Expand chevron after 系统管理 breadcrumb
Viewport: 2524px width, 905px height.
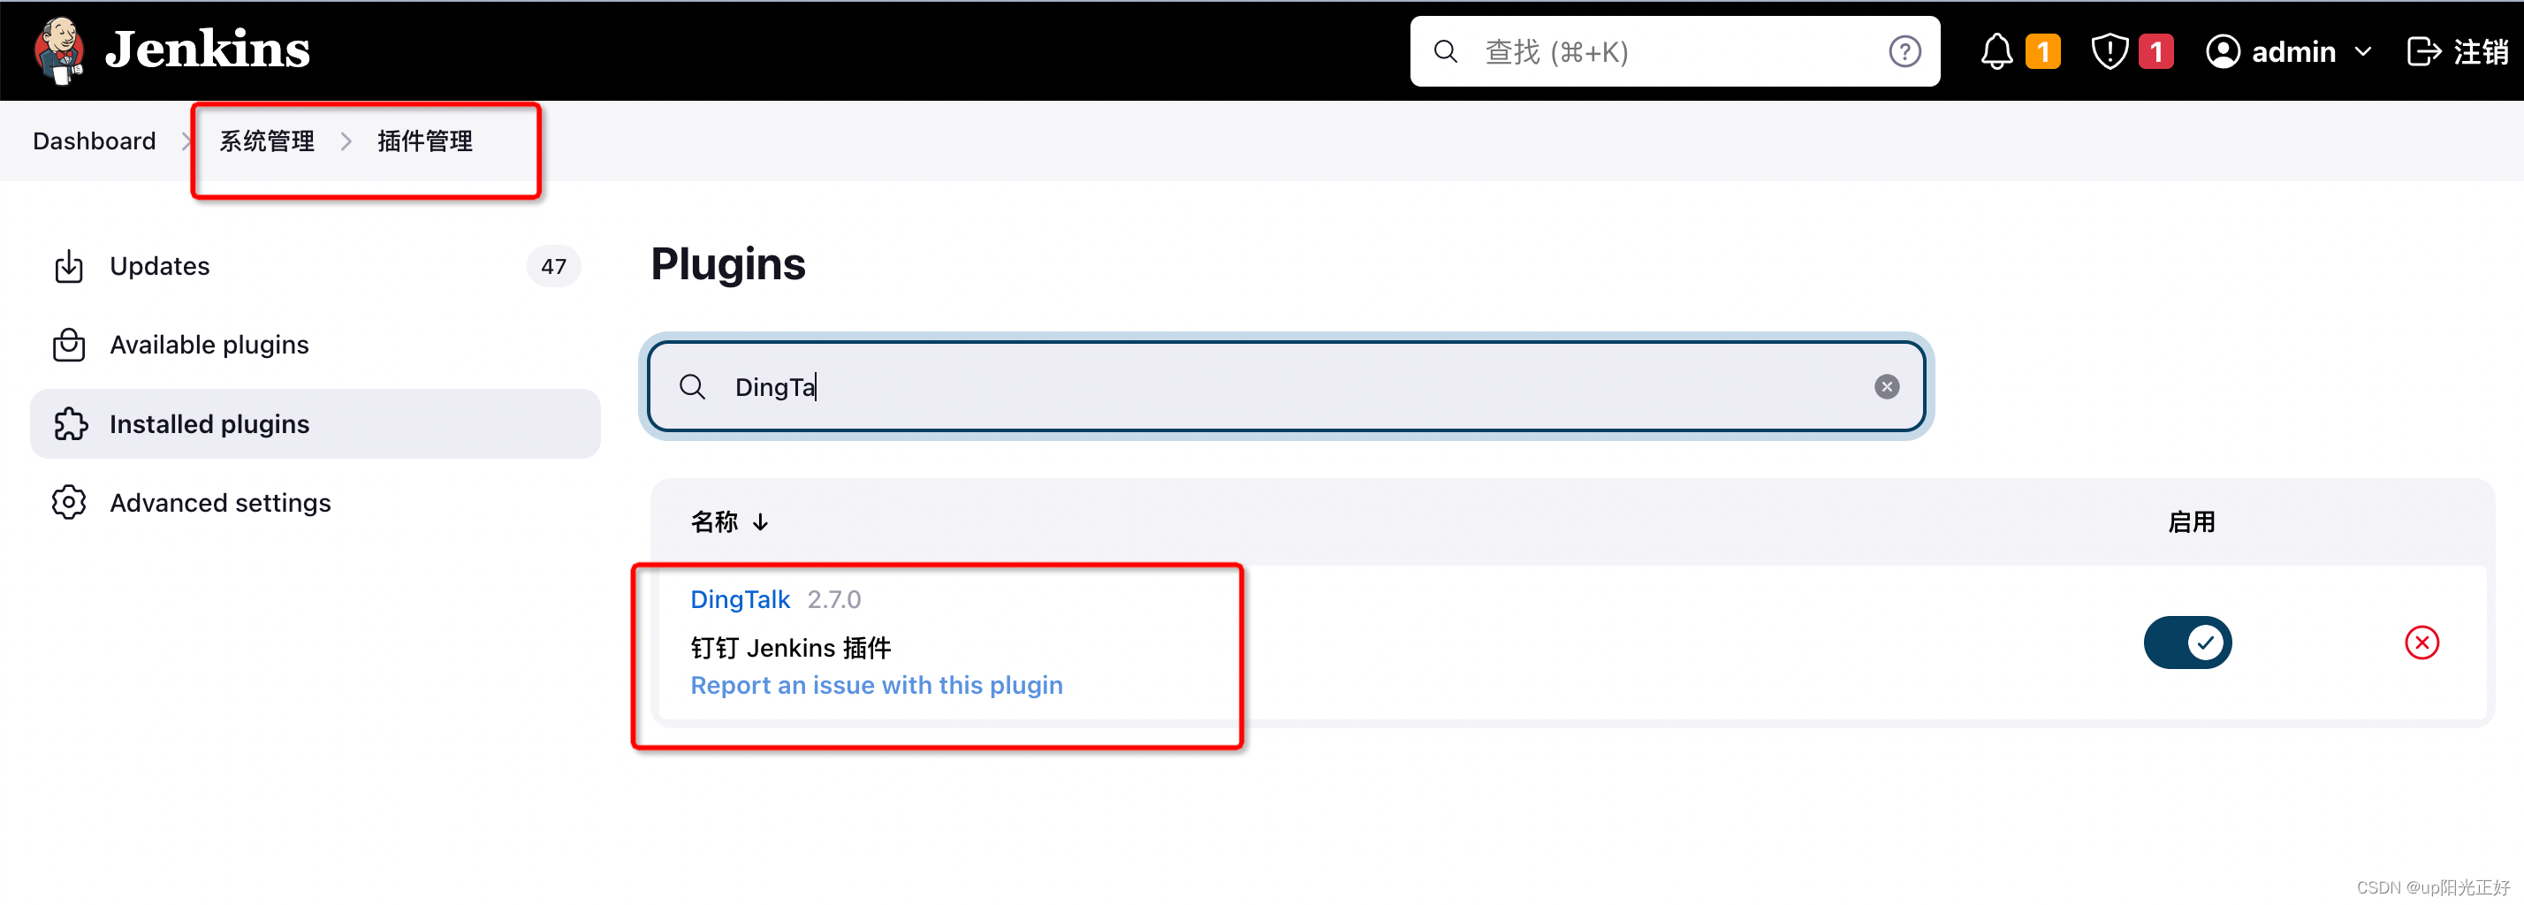point(346,141)
